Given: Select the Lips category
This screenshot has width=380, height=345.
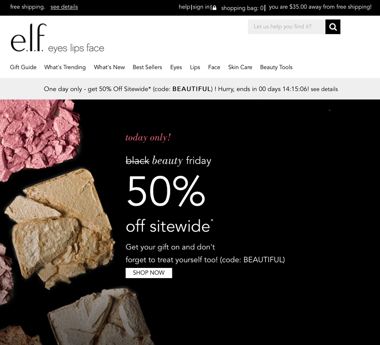Looking at the screenshot, I should click(195, 67).
